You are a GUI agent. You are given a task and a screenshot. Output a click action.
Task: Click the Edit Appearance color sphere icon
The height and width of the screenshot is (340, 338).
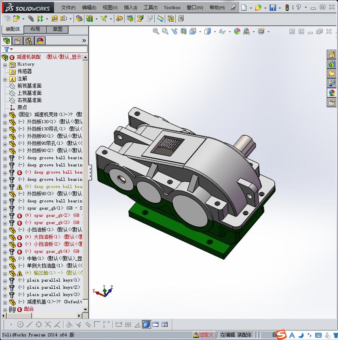click(x=237, y=31)
